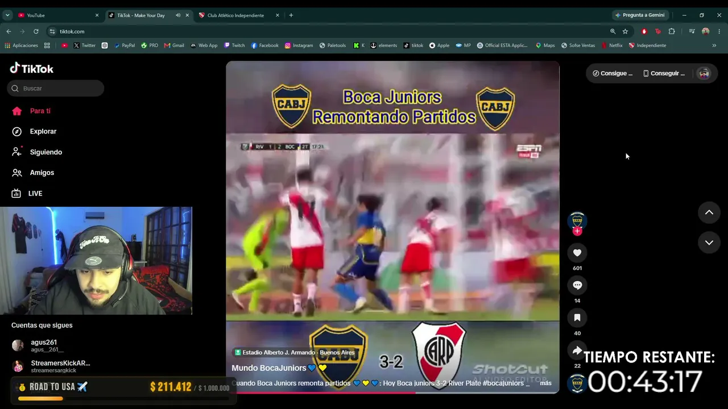Open the Twitter bookmark

[x=85, y=45]
